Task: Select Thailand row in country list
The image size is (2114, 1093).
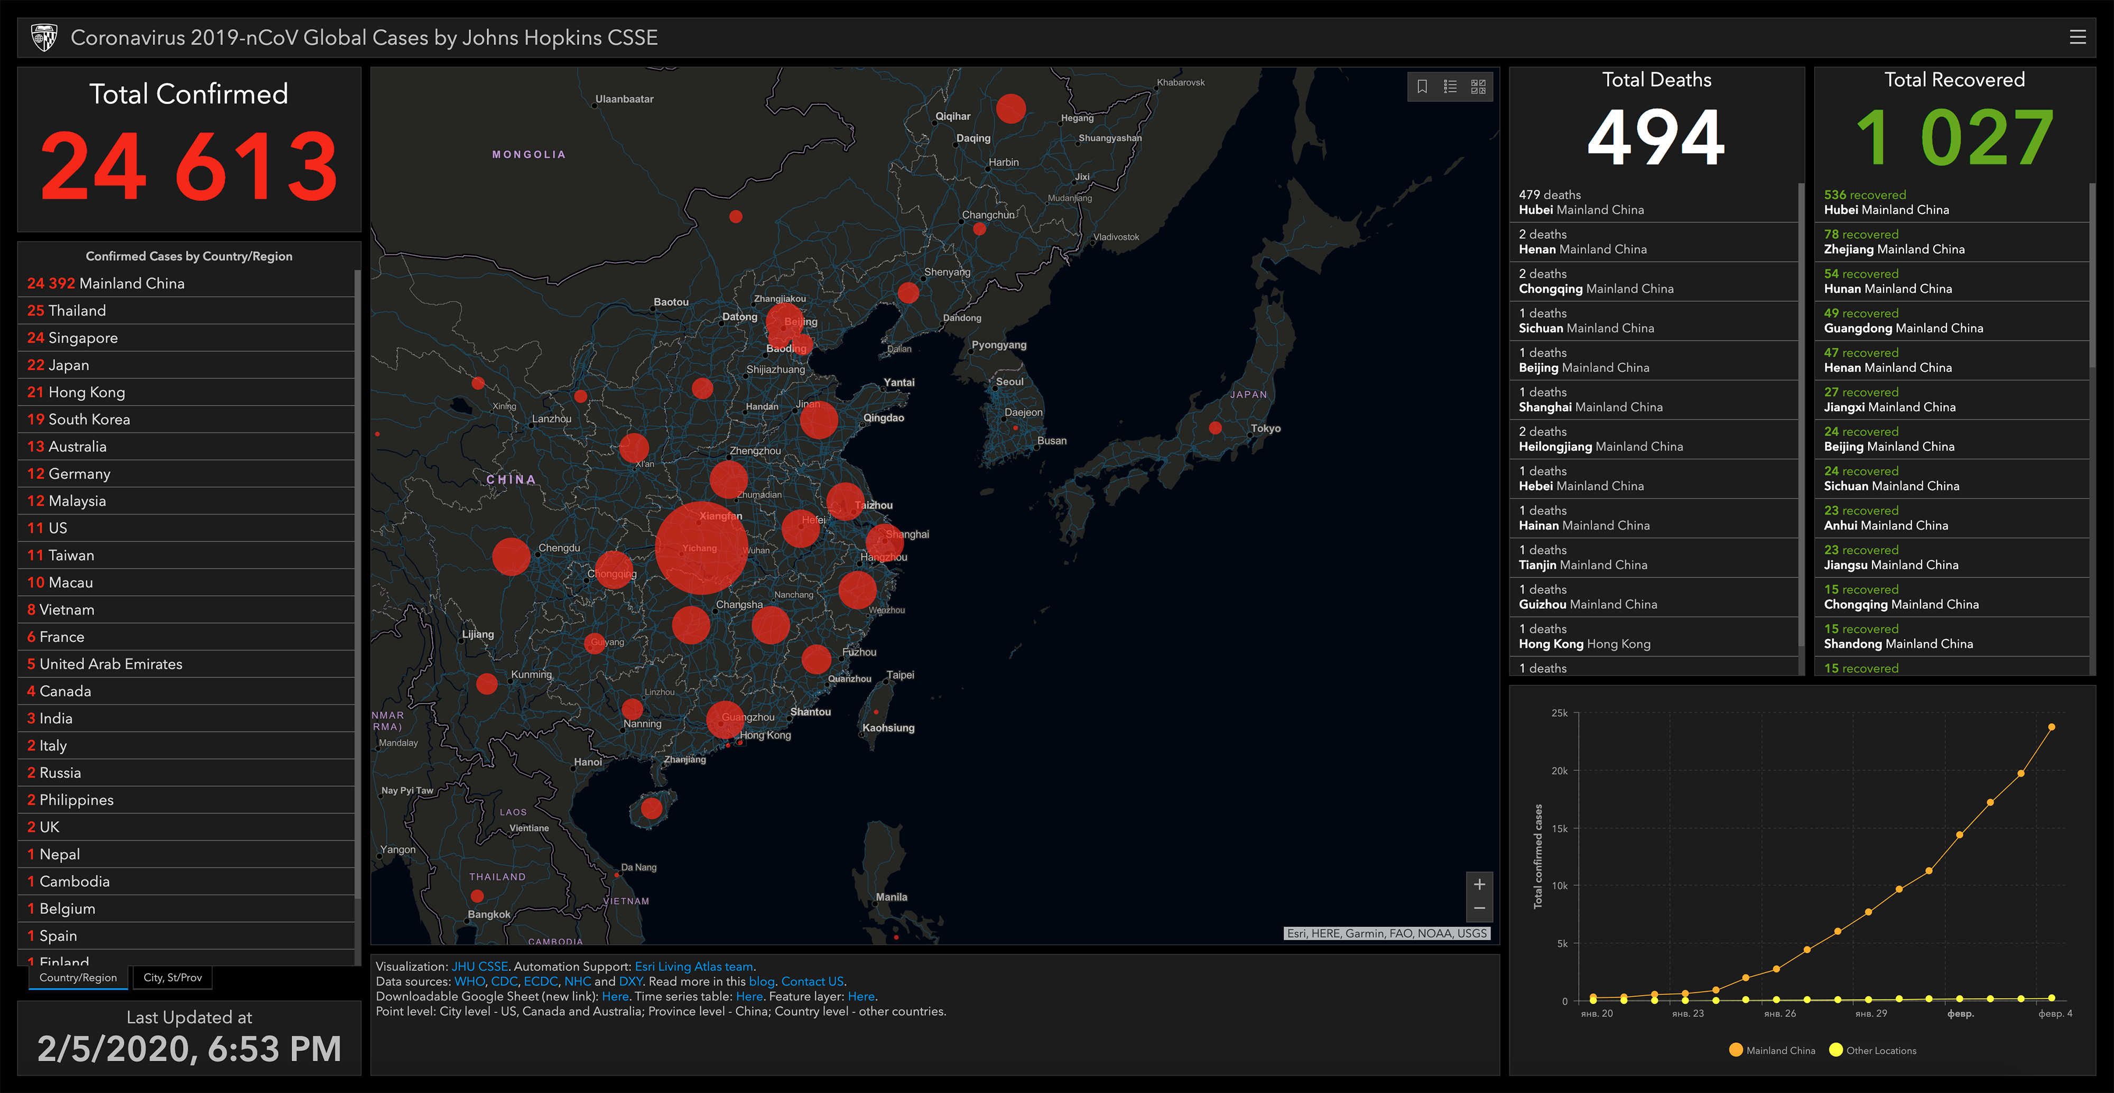Action: 186,310
